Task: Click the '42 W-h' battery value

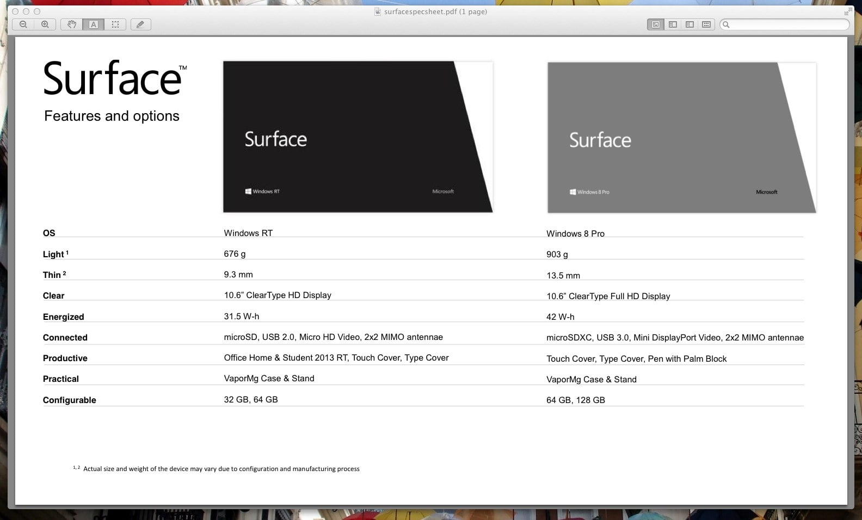Action: 561,317
